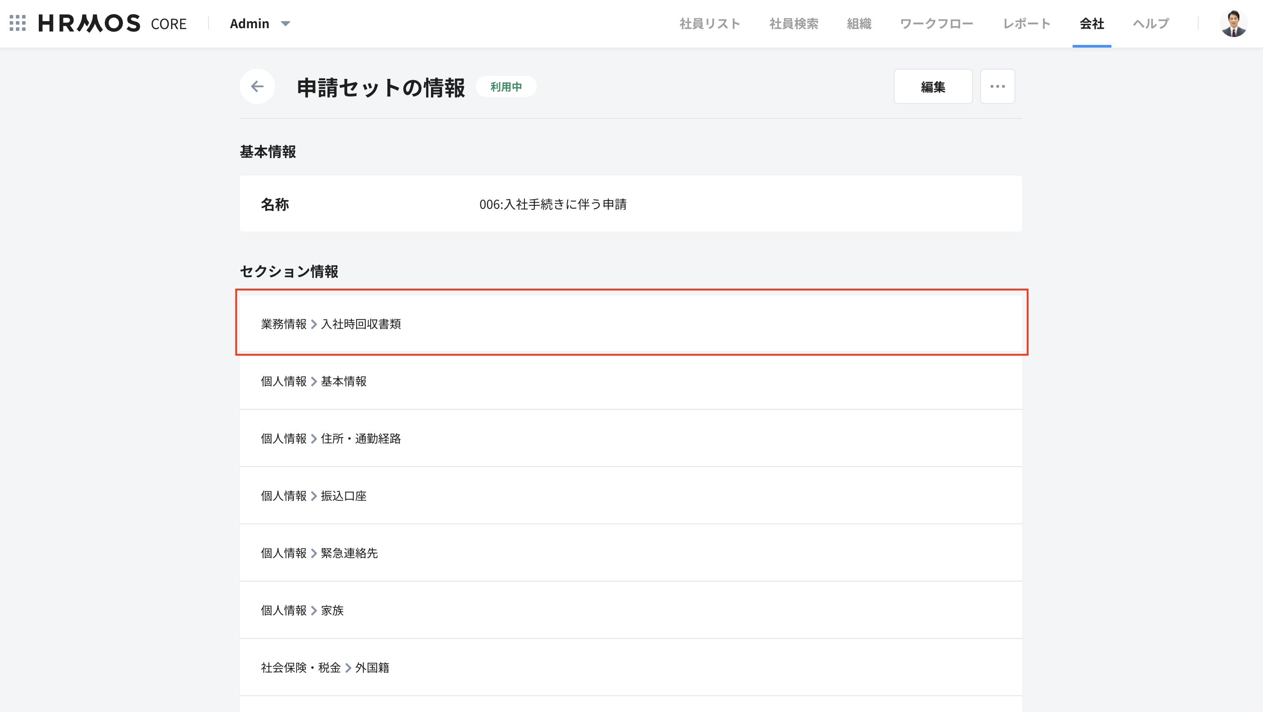
Task: Select the 住所・通勤経路 section row
Action: (x=631, y=438)
